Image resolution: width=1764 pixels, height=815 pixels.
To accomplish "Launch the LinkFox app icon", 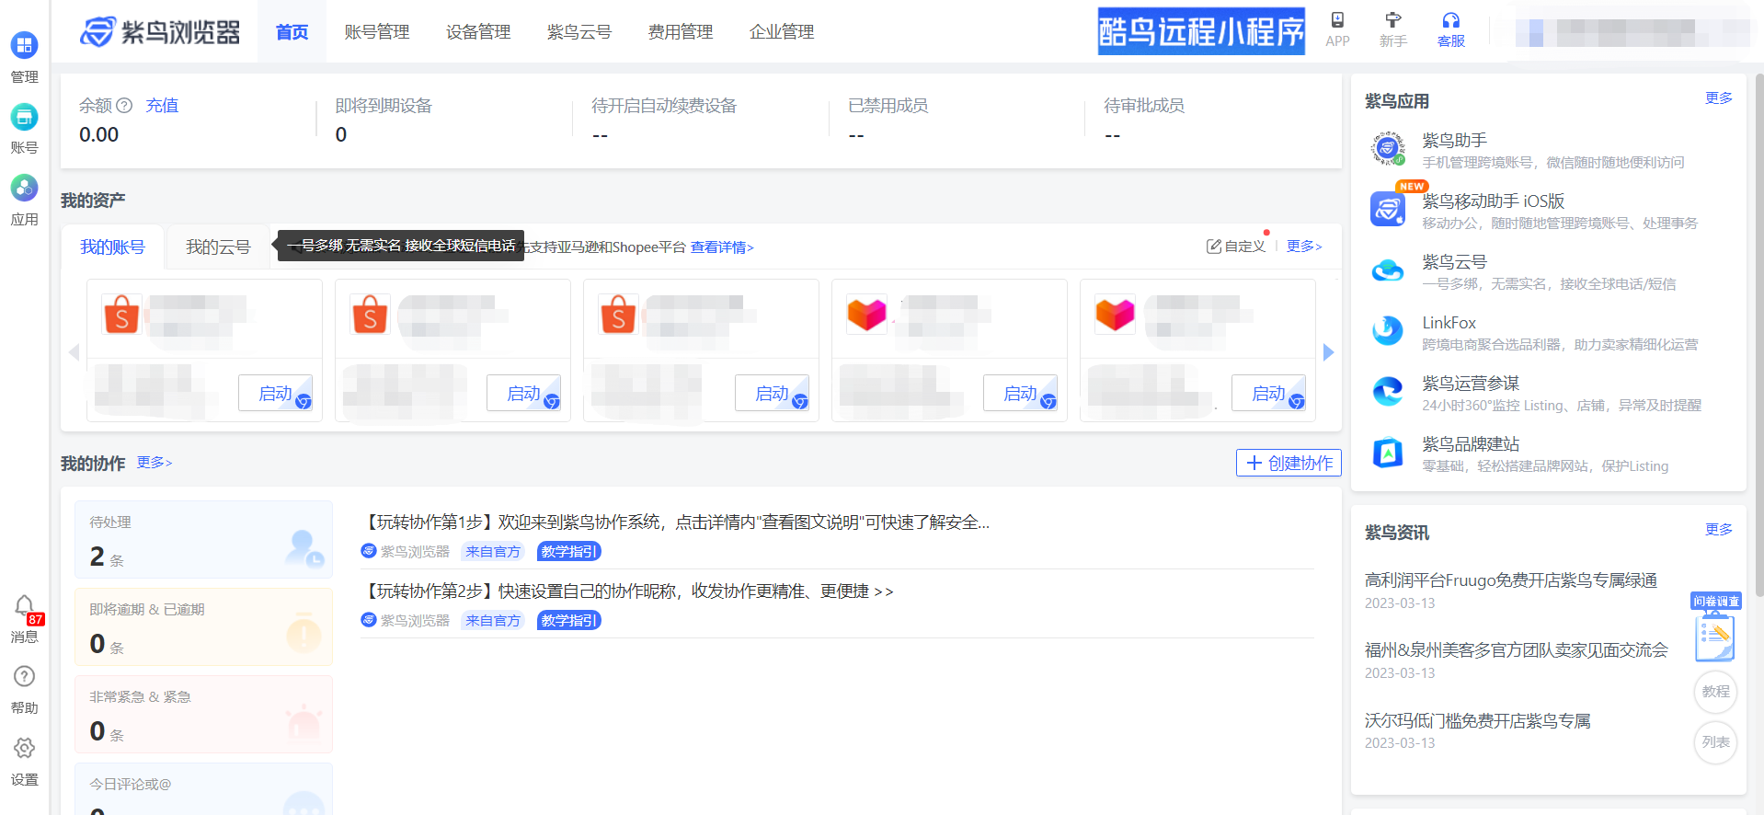I will pyautogui.click(x=1388, y=330).
